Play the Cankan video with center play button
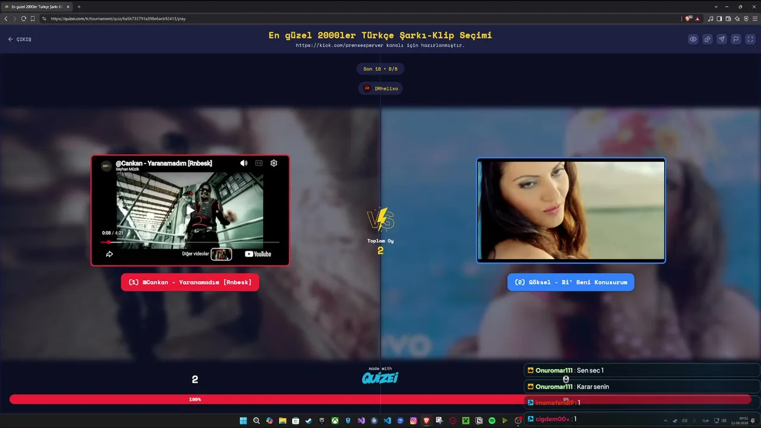Viewport: 761px width, 428px height. 190,210
